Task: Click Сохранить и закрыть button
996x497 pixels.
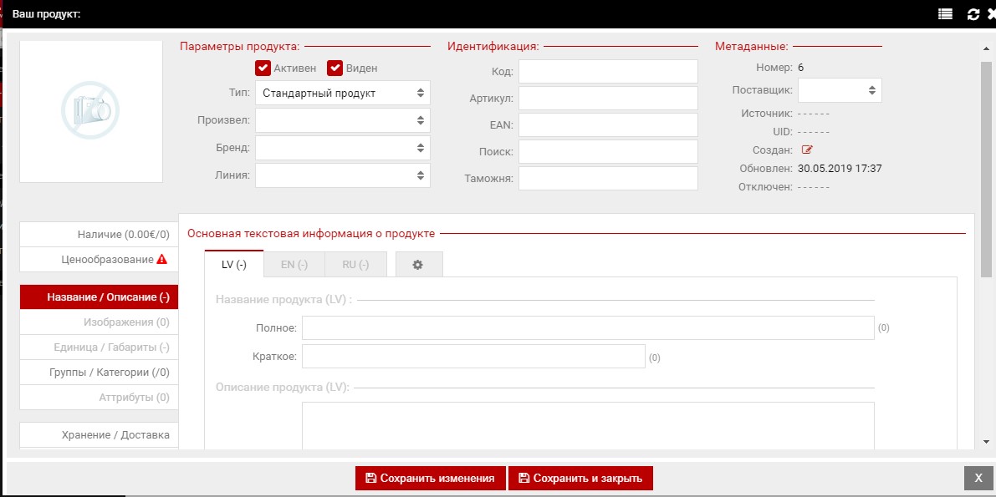Action: pos(580,479)
